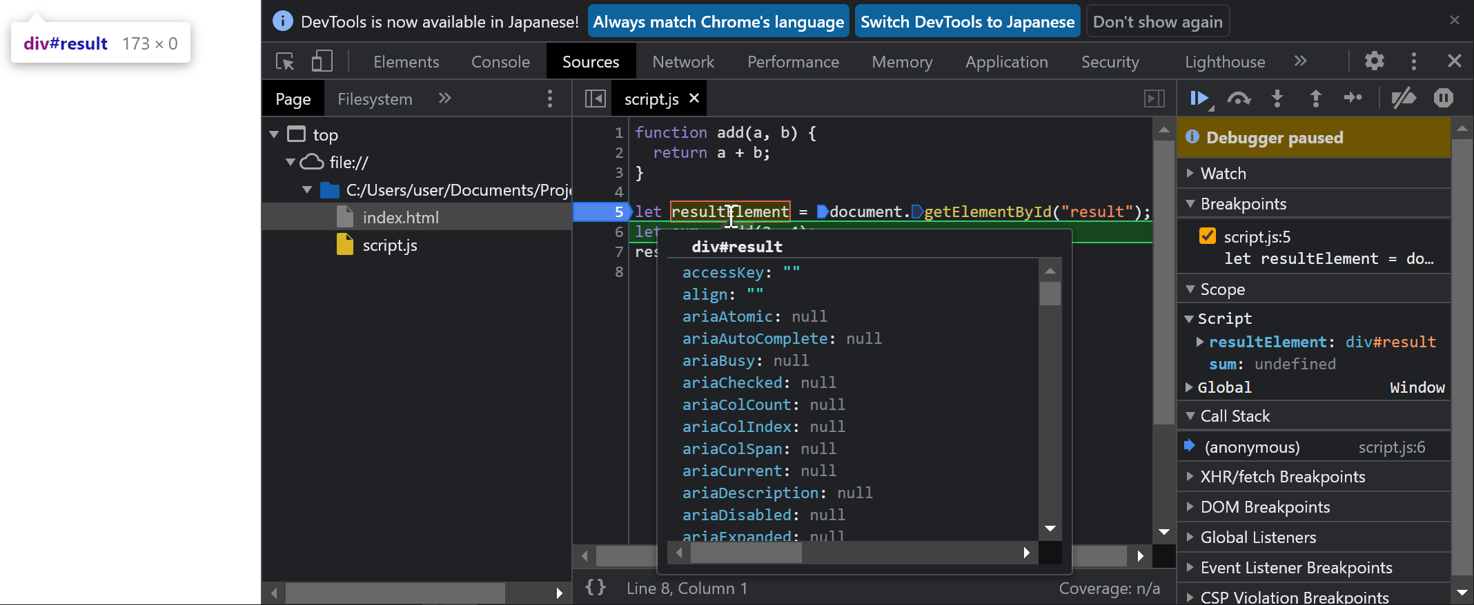
Task: Click Don't show again button
Action: (1157, 22)
